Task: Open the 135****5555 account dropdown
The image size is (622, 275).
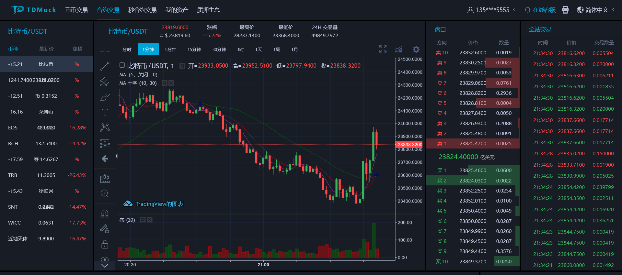Action: pyautogui.click(x=491, y=10)
